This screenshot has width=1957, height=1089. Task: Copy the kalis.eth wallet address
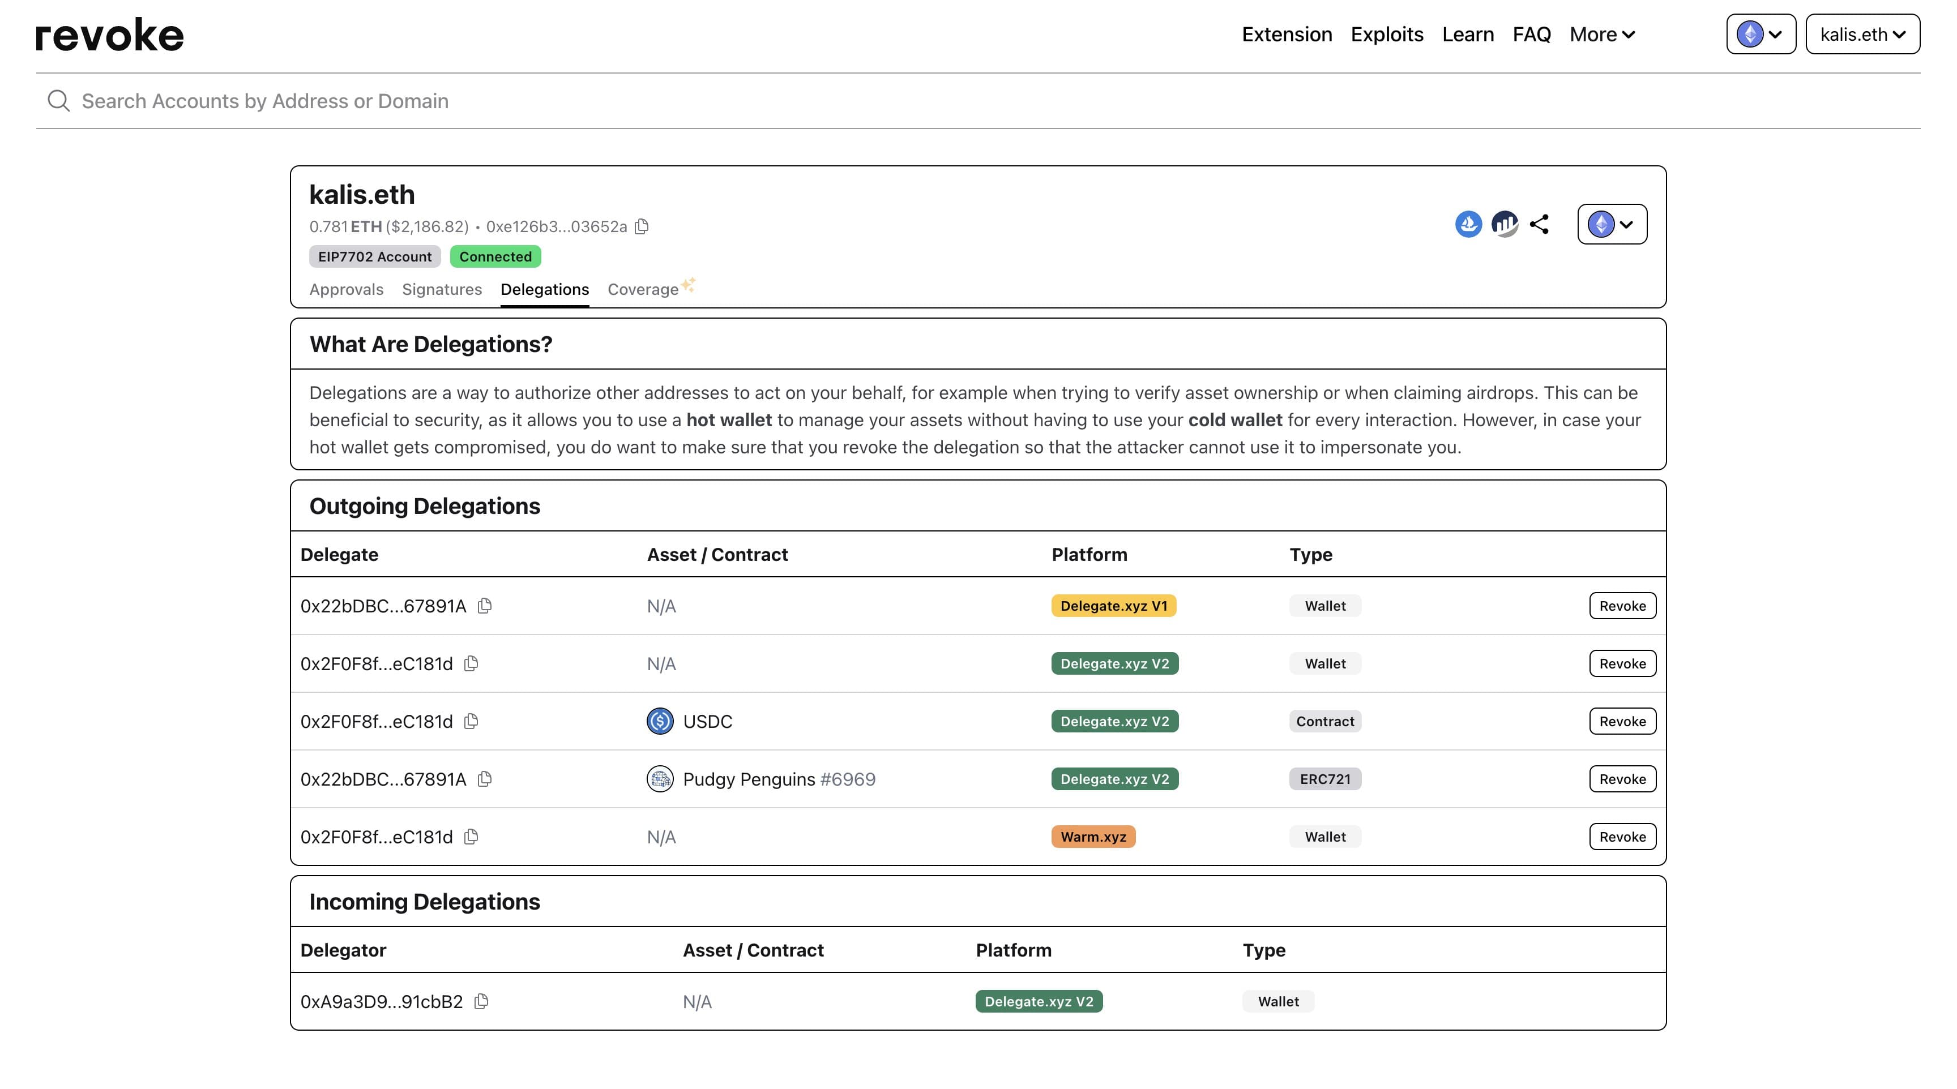642,226
